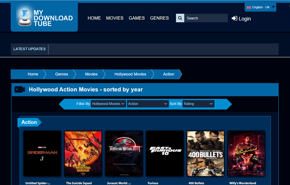This screenshot has height=185, width=290.
Task: Click the Search input field
Action: coord(206,18)
